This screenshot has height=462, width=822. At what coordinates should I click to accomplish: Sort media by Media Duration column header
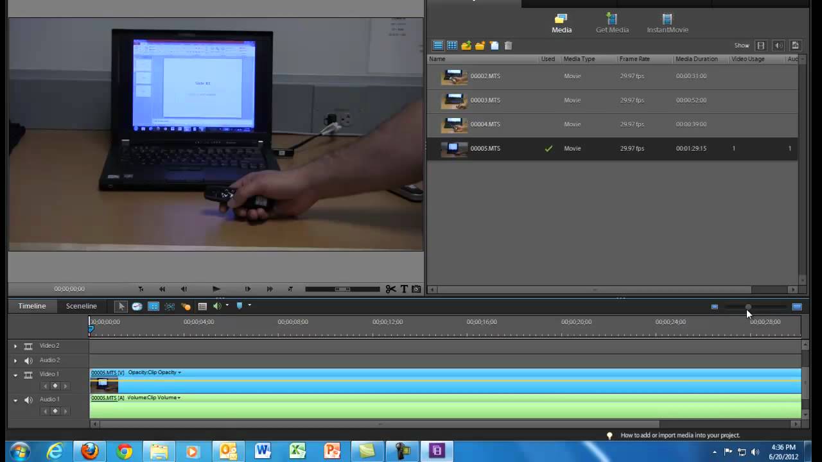tap(697, 59)
